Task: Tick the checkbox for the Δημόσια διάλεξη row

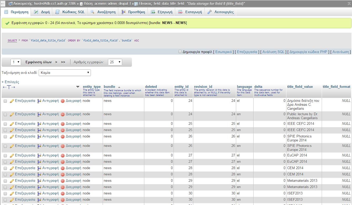Action: click(5, 101)
